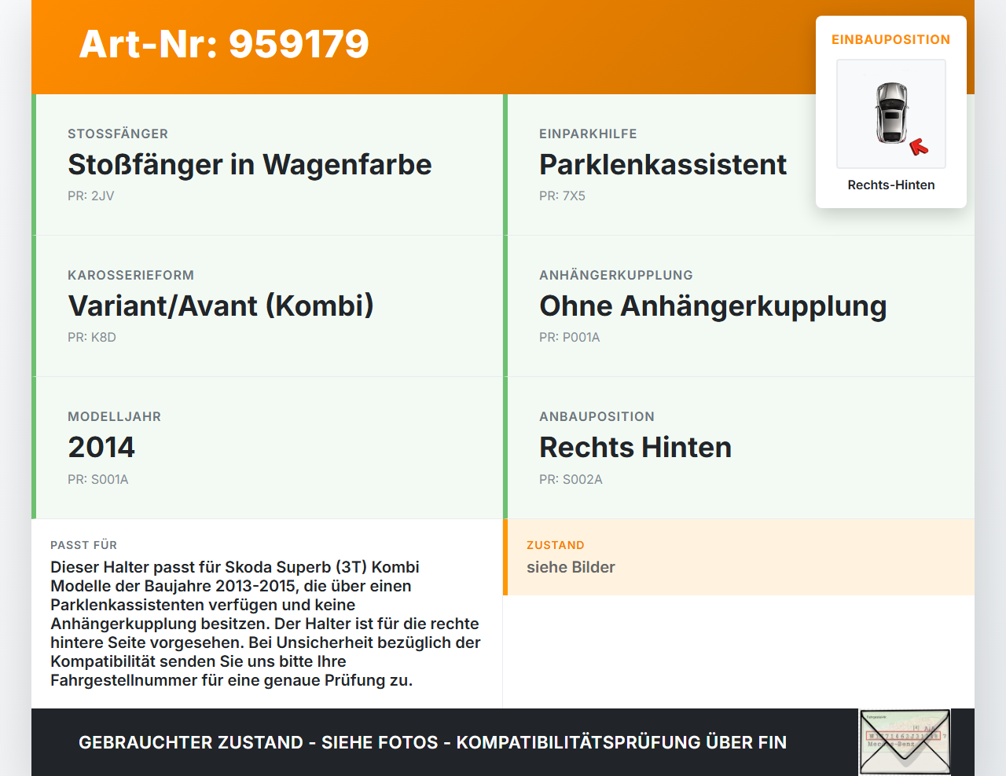Click the Stoßfänger bumper info card
The width and height of the screenshot is (1006, 776).
click(267, 165)
